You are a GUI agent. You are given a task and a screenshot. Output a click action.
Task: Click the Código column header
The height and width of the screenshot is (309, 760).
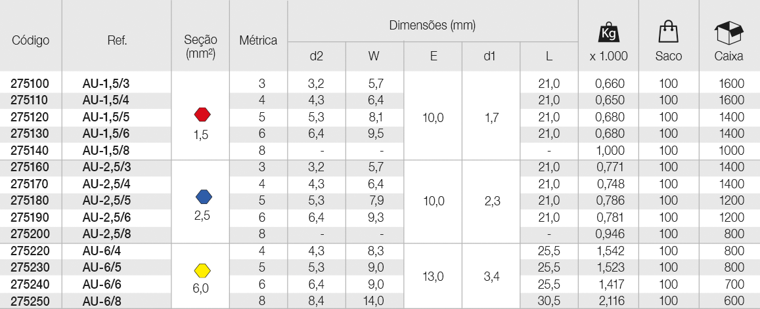[x=30, y=40]
